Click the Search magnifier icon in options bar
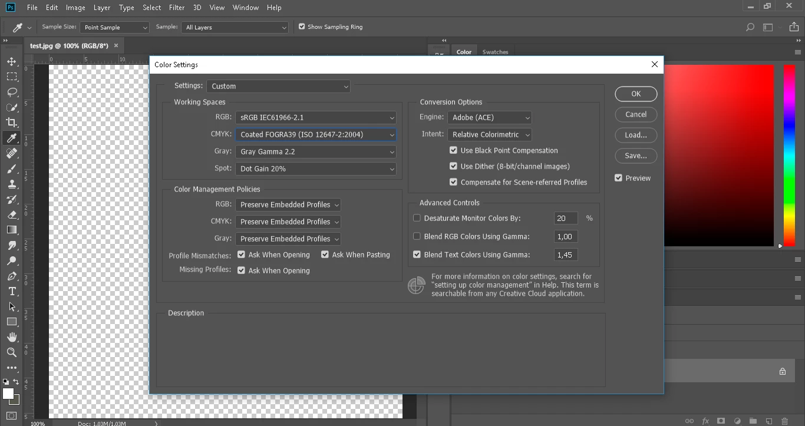Screen dimensions: 805x426 [750, 27]
